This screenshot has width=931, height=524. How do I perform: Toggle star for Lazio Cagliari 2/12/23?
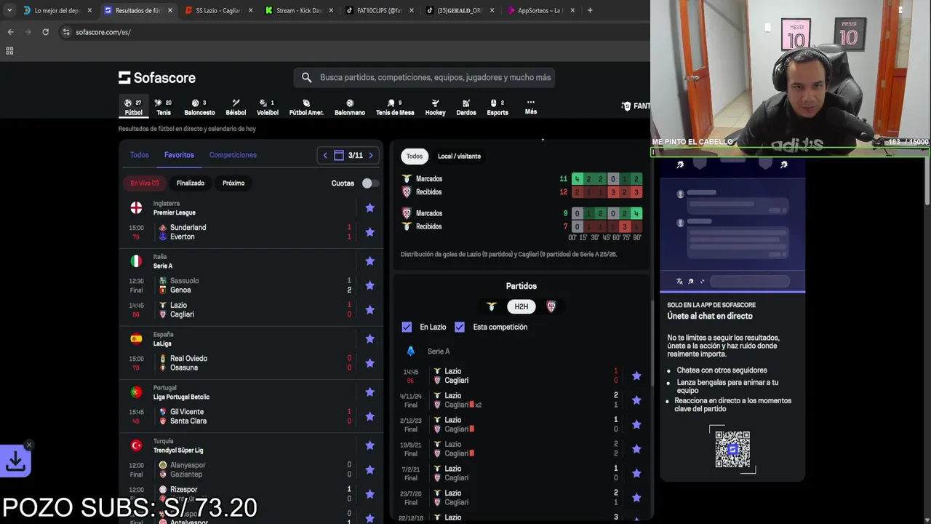pos(636,424)
